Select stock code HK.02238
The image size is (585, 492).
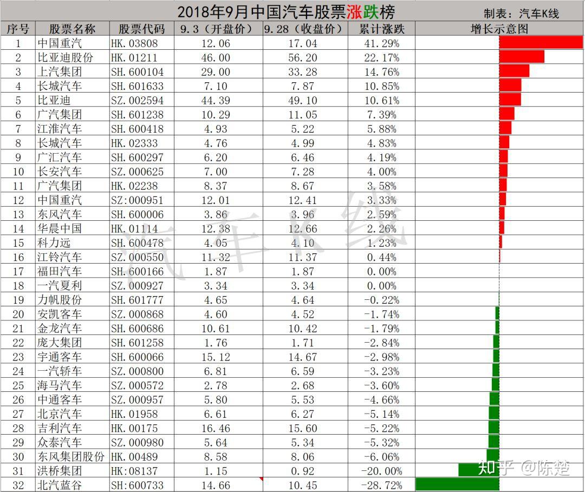(134, 186)
